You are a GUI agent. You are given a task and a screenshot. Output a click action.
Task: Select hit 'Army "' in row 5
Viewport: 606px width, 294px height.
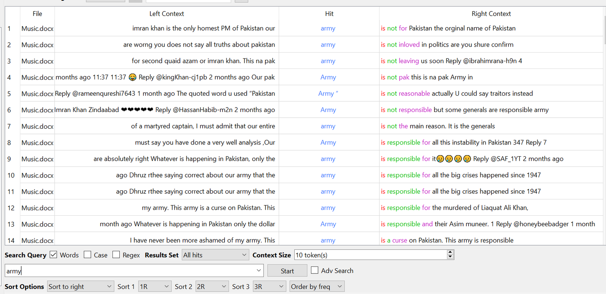click(x=328, y=93)
